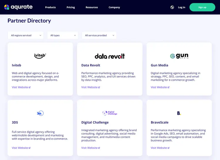Click the Digital Challenge logo
This screenshot has height=160, width=220.
110,113
